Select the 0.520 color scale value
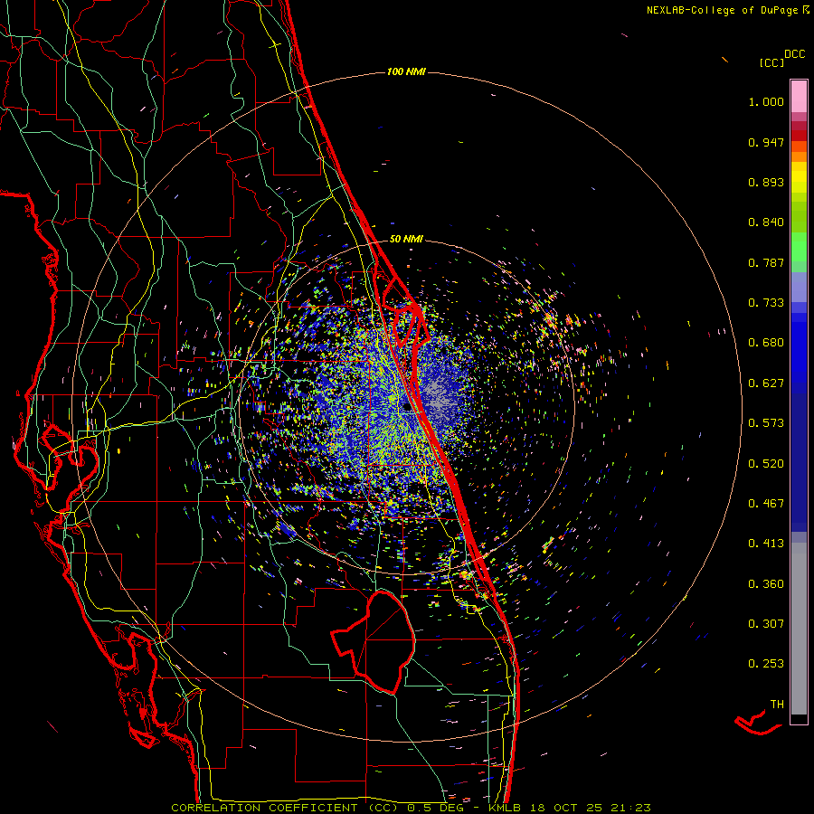Image resolution: width=814 pixels, height=814 pixels. coord(766,464)
